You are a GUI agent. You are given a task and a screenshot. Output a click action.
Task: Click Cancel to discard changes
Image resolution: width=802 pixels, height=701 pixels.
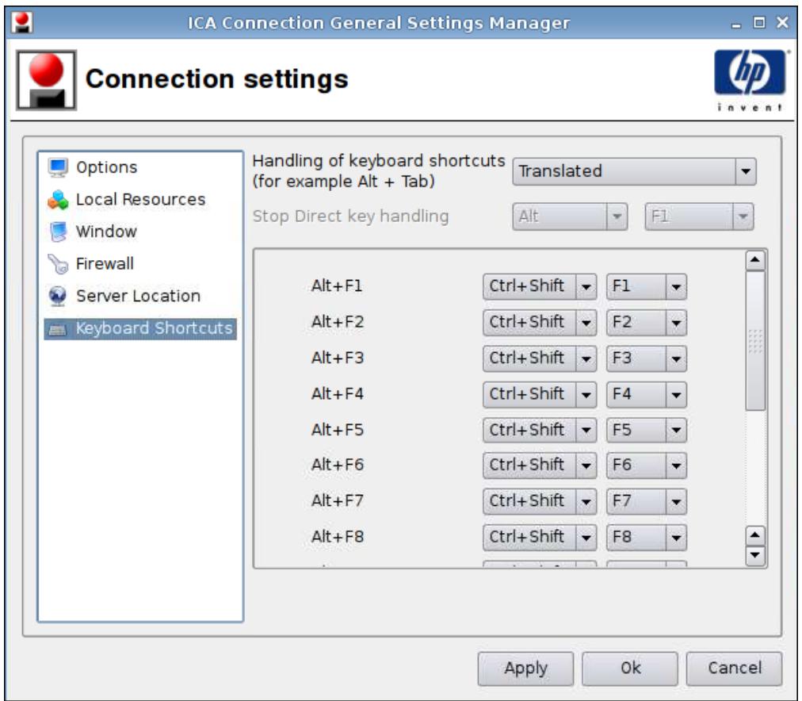tap(735, 668)
